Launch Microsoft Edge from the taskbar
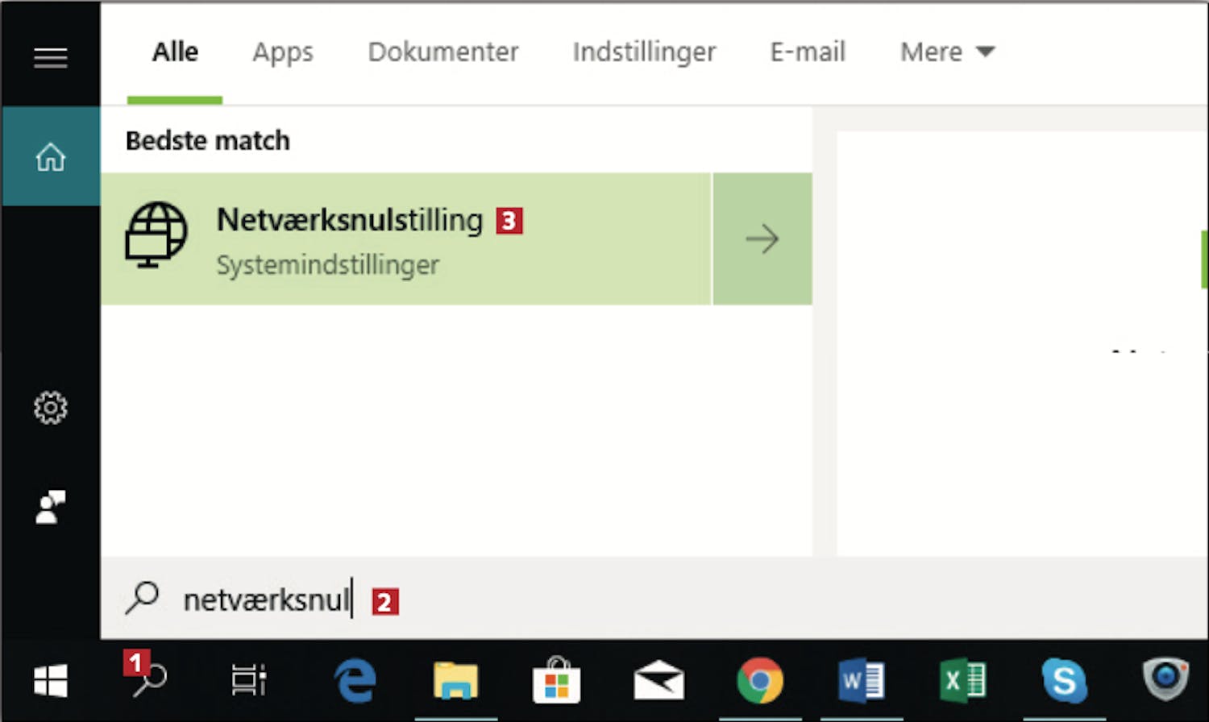The height and width of the screenshot is (722, 1209). coord(355,682)
